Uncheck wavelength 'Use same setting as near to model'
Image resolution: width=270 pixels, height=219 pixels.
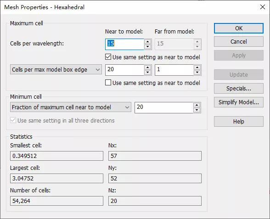108,57
